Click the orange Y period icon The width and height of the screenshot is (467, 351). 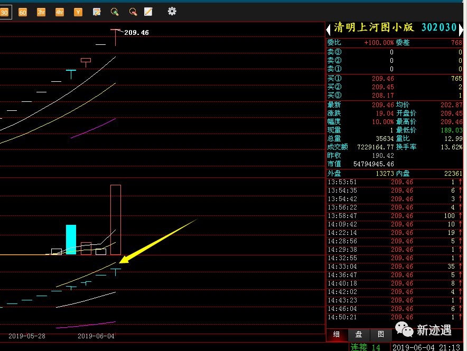point(78,12)
